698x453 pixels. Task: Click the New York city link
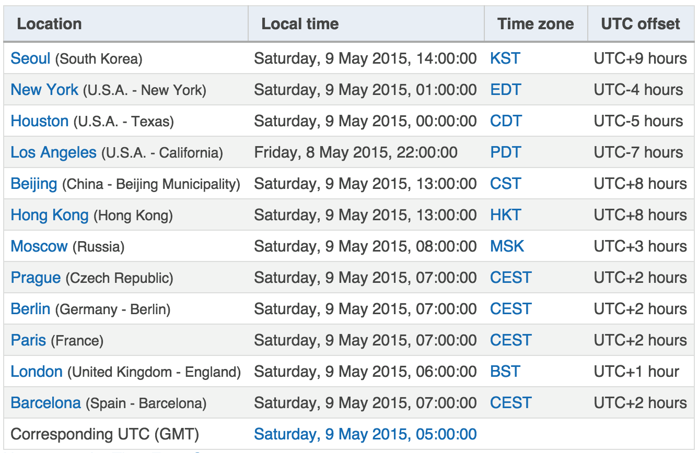(44, 90)
